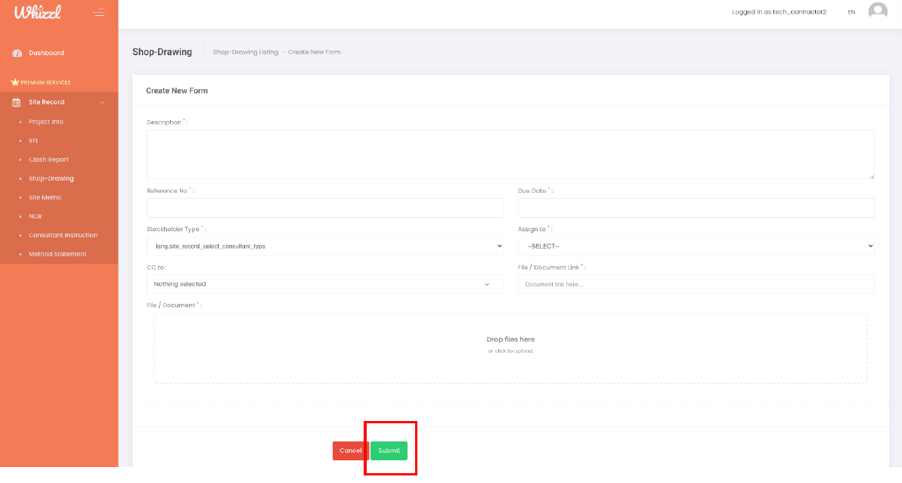Navigate to Shop-Drawing Listing breadcrumb
Image resolution: width=902 pixels, height=483 pixels.
(x=245, y=52)
